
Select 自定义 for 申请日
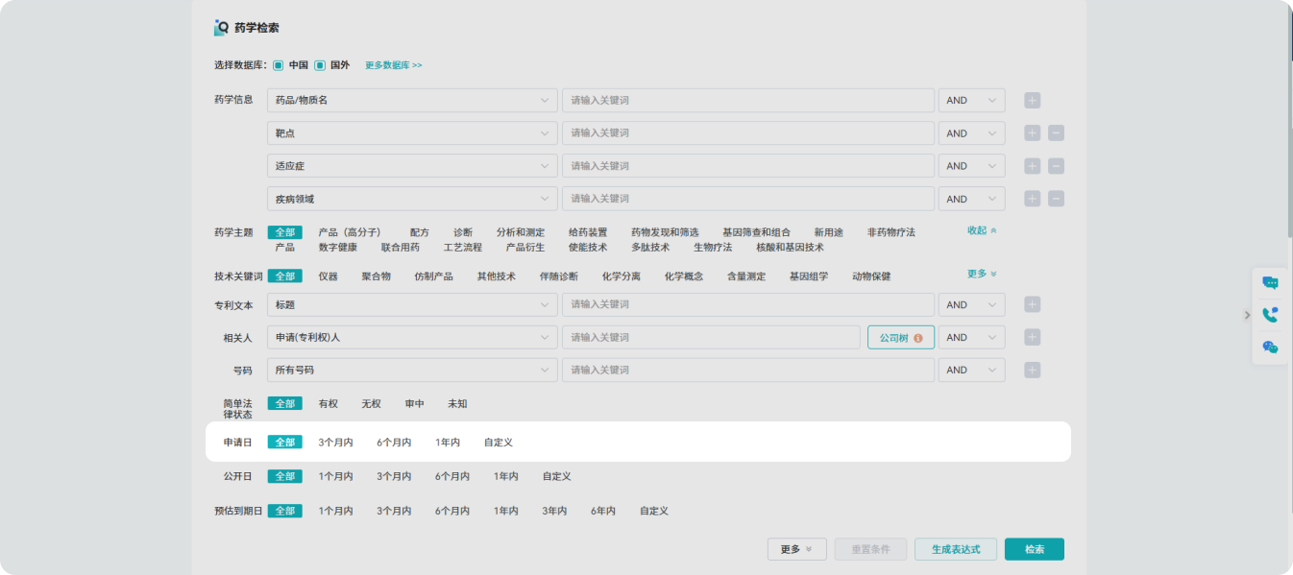point(499,443)
